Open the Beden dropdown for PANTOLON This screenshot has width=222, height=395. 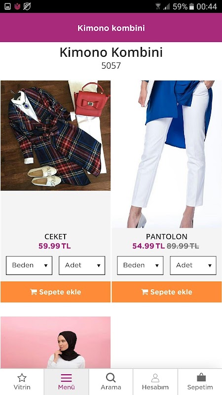click(140, 265)
